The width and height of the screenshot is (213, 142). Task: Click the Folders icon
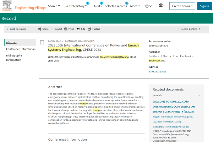[89, 29]
